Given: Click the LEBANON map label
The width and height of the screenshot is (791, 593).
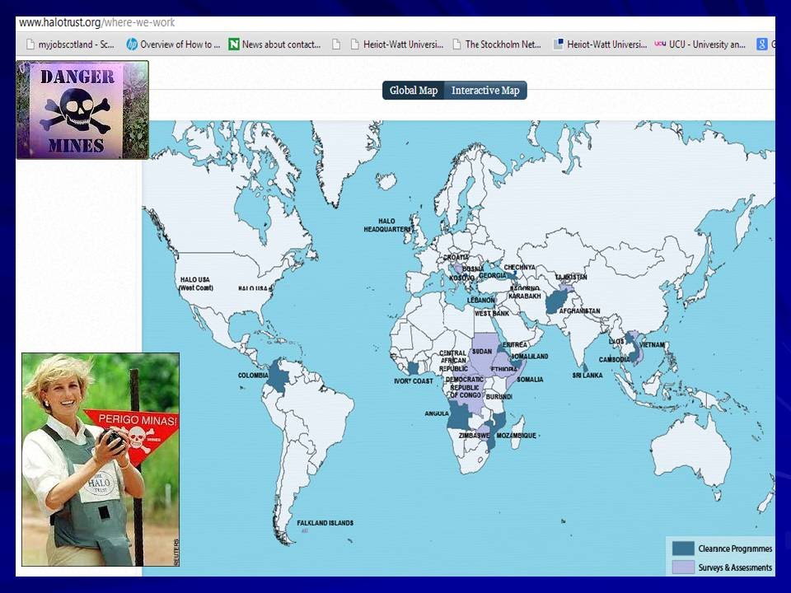Looking at the screenshot, I should pos(480,300).
